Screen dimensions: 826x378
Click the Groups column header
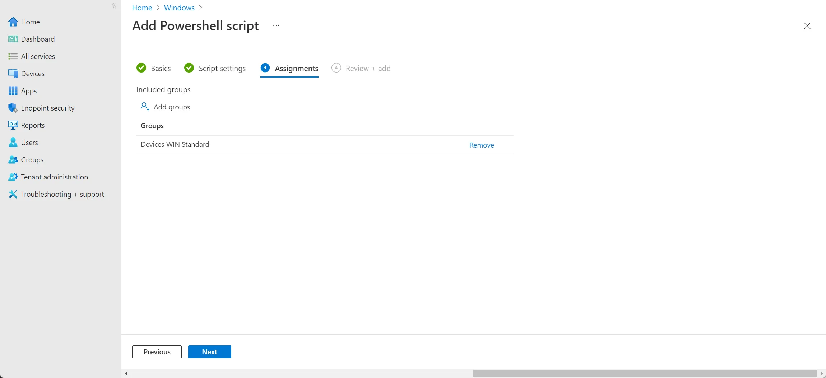click(152, 126)
